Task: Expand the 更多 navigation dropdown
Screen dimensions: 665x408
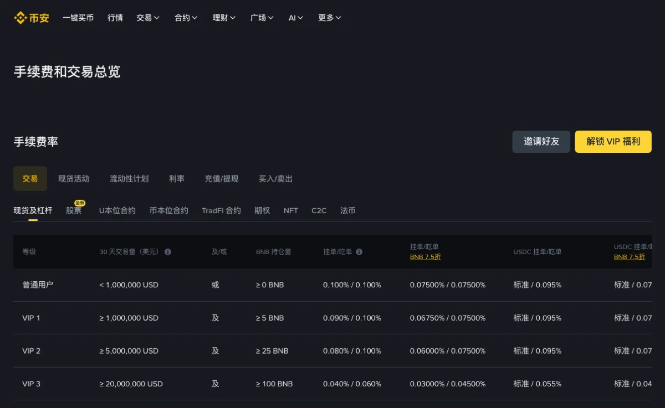Action: (330, 18)
